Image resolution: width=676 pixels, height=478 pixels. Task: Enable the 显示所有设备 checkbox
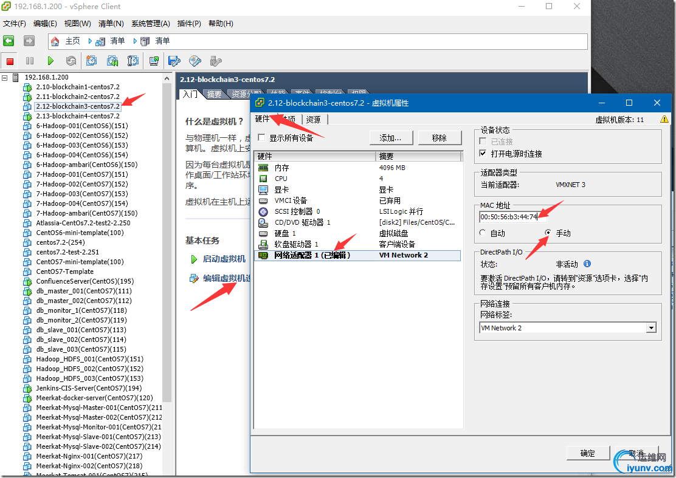point(260,137)
